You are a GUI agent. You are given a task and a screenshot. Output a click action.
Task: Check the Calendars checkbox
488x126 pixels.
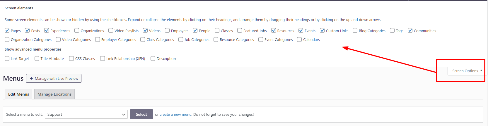[299, 39]
